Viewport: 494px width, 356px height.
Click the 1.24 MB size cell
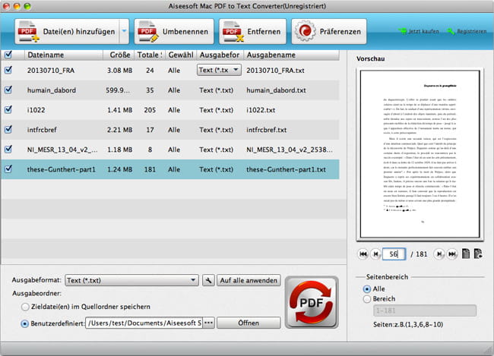119,169
